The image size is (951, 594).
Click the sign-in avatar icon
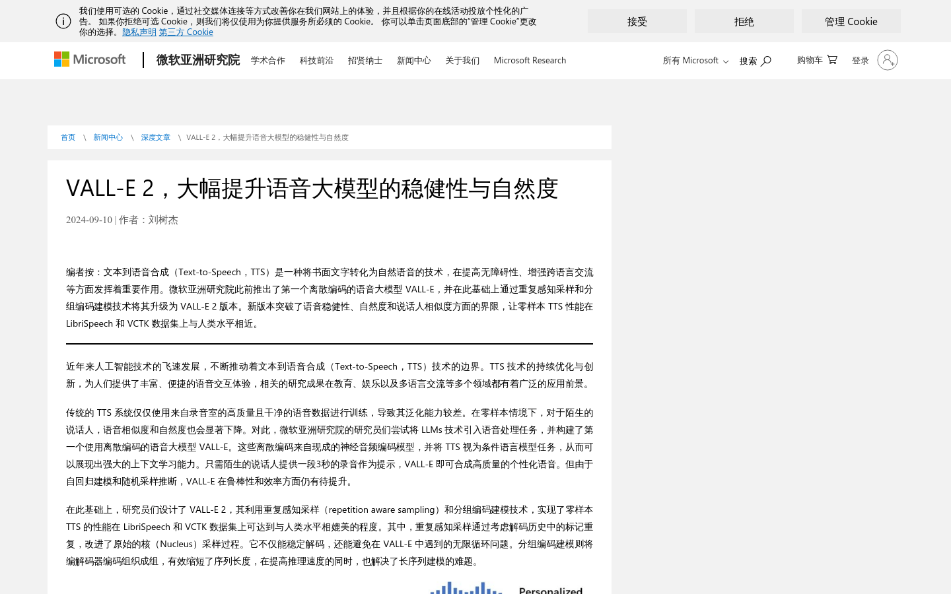888,60
